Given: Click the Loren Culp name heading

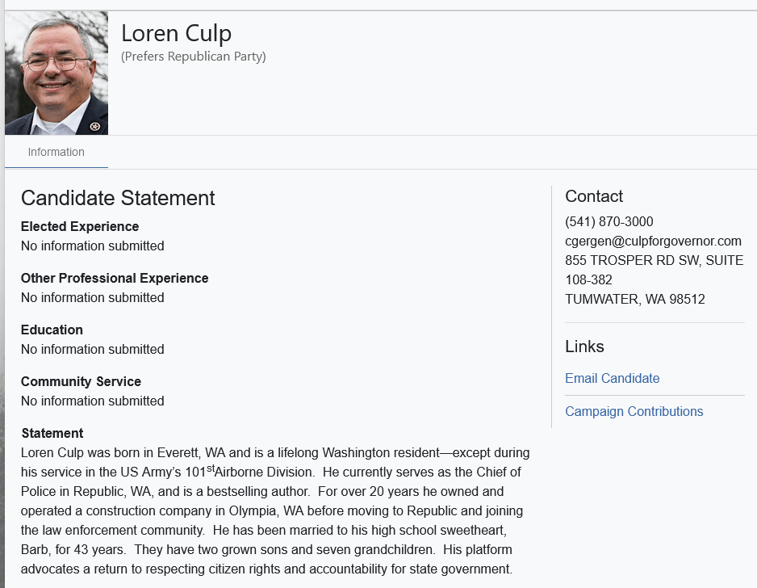Looking at the screenshot, I should click(x=176, y=33).
